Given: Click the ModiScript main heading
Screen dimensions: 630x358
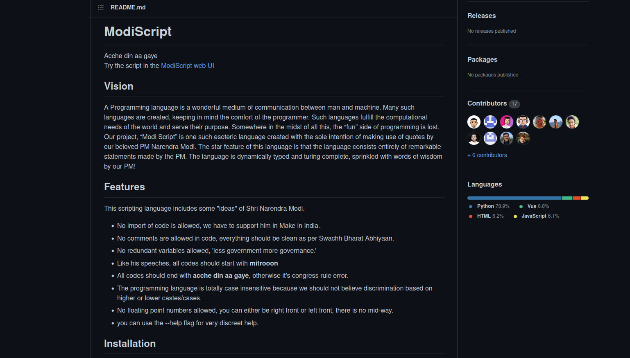Looking at the screenshot, I should click(x=138, y=32).
